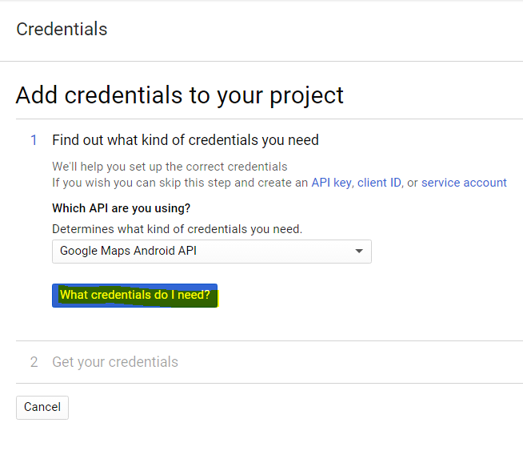The image size is (523, 451).
Task: Click 'We'll help you set up' helper text
Action: click(170, 167)
